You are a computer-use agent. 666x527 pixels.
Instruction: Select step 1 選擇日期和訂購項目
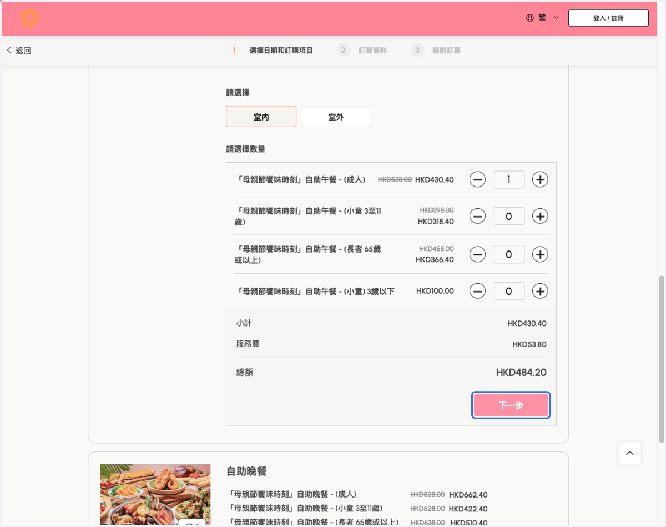(270, 51)
